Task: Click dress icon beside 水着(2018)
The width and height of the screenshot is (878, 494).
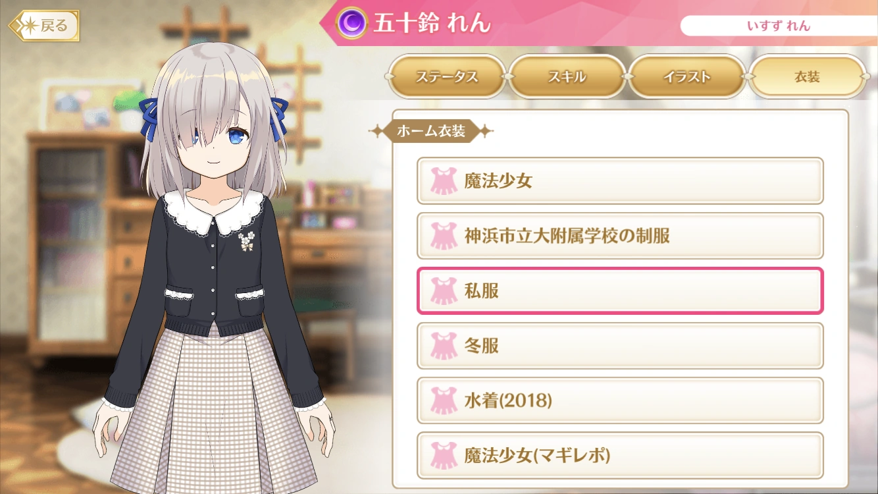Action: pyautogui.click(x=444, y=400)
